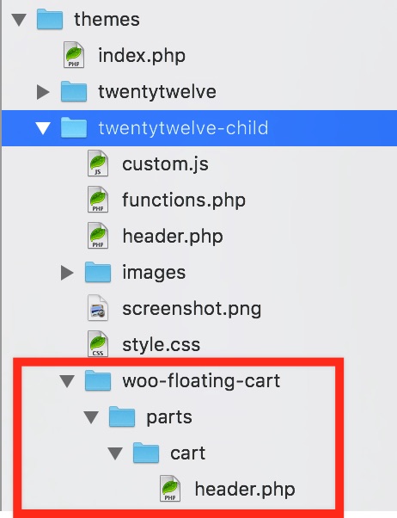Collapse the twentytwelve-child folder
The width and height of the screenshot is (397, 518).
[x=43, y=128]
